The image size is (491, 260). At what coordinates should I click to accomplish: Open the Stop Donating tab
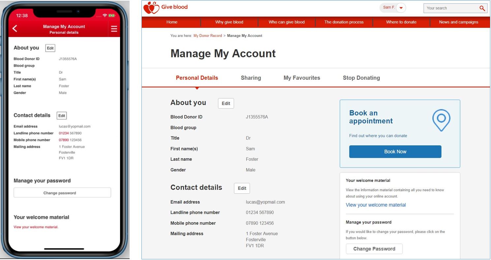click(x=361, y=78)
